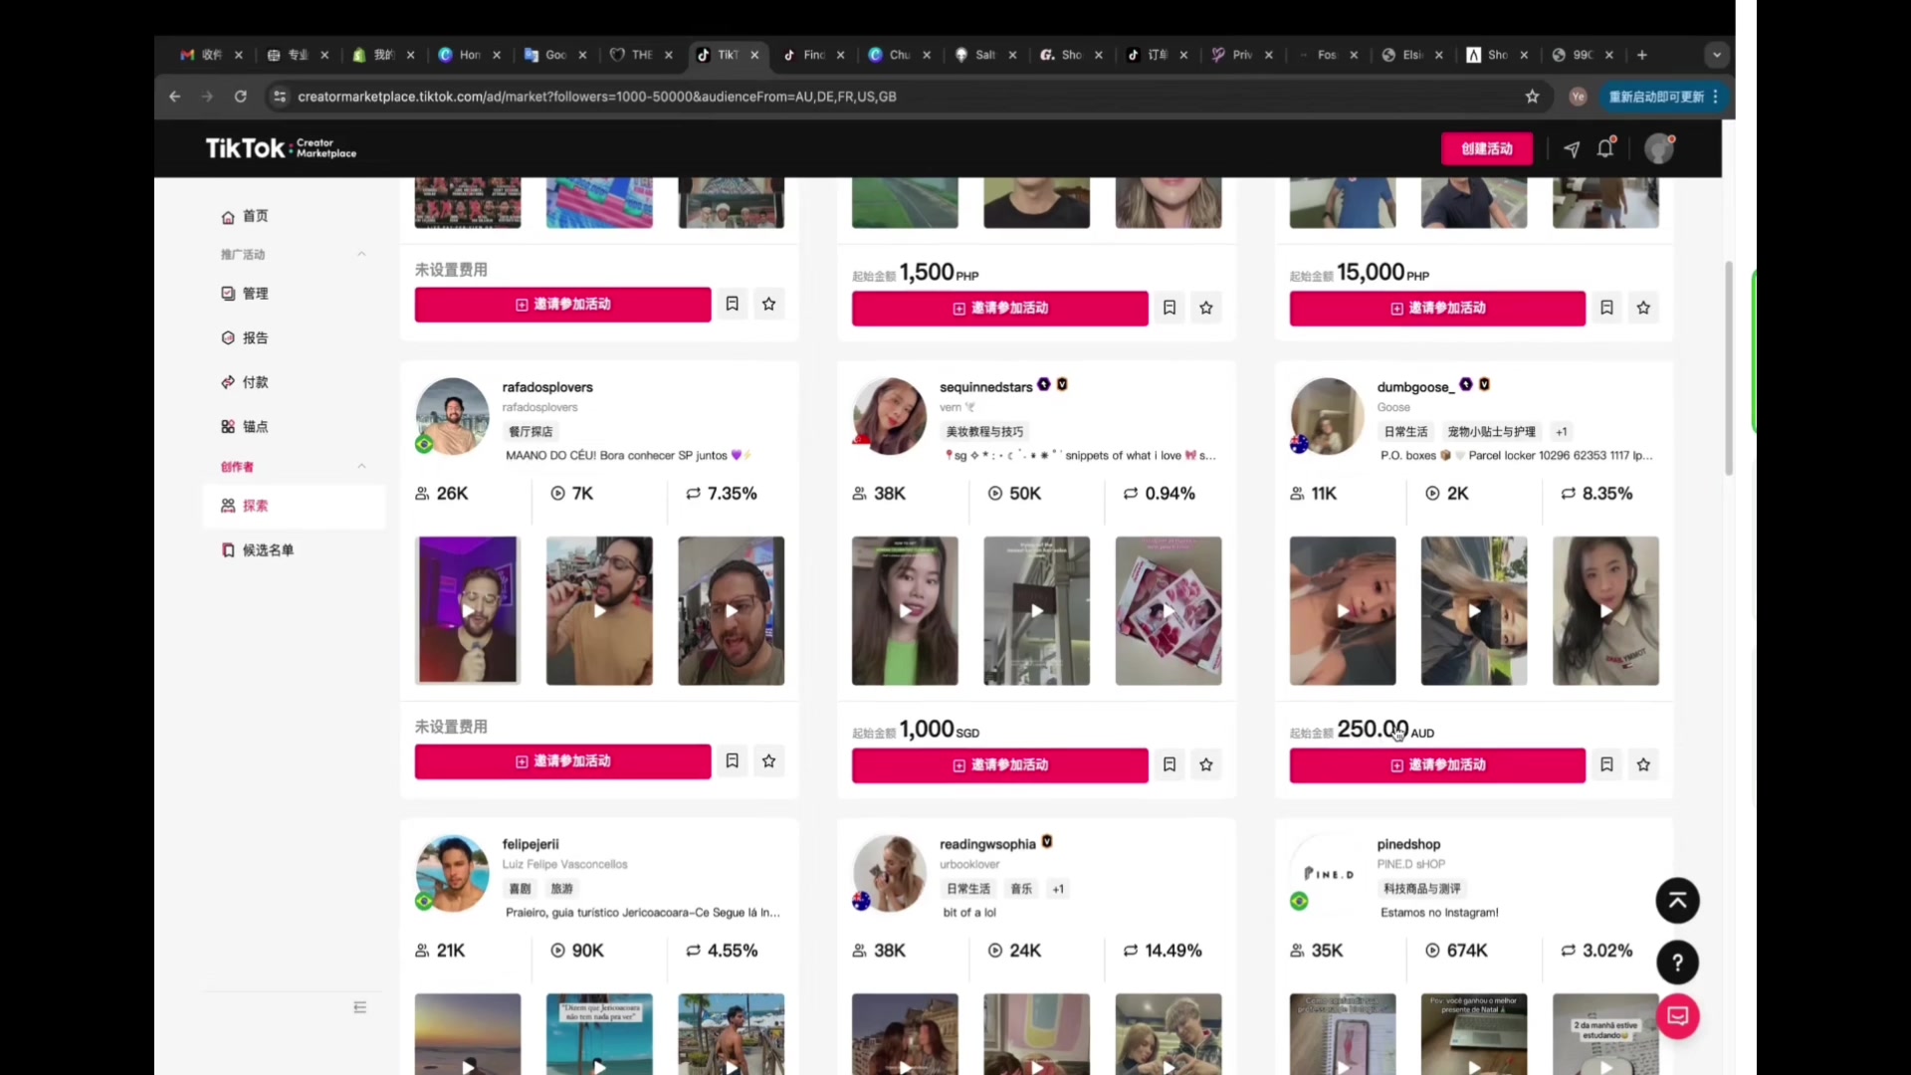The height and width of the screenshot is (1075, 1911).
Task: Open the help question mark button
Action: point(1677,963)
